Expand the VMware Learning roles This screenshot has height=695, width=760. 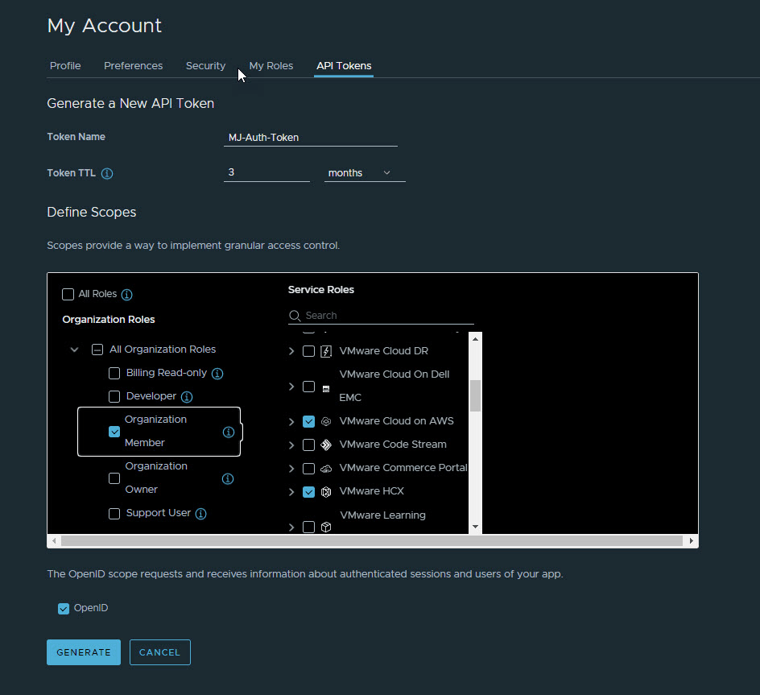(291, 527)
